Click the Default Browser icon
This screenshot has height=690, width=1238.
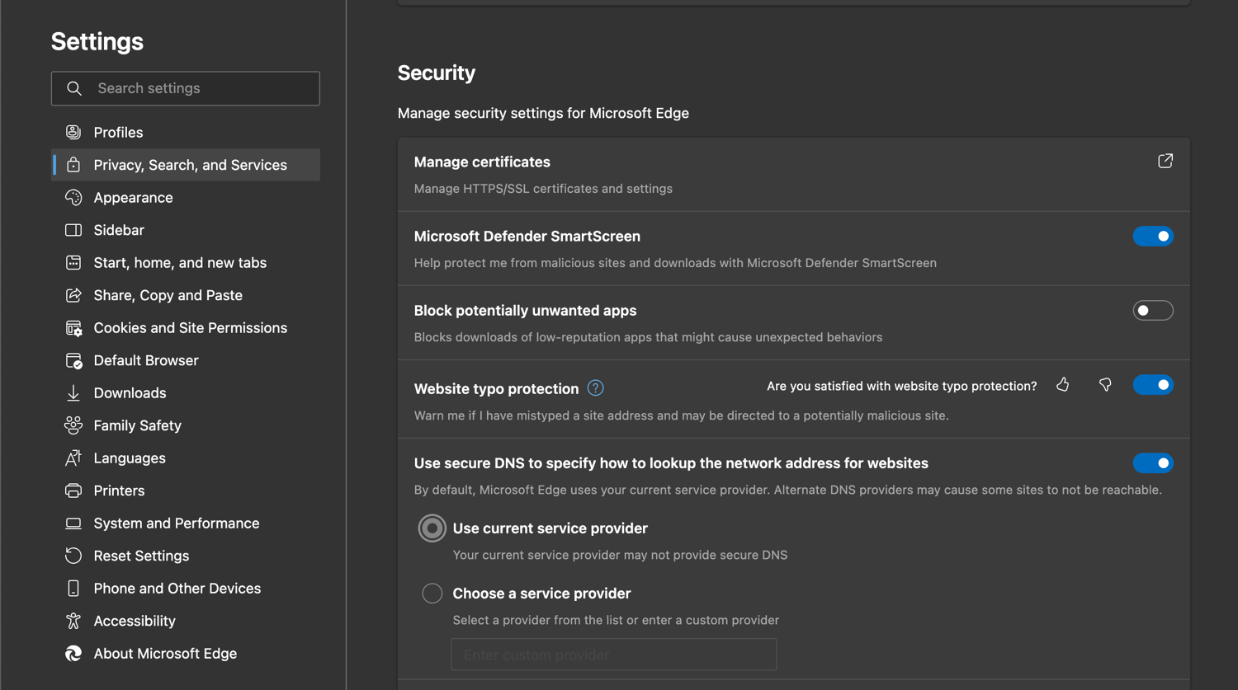coord(73,360)
